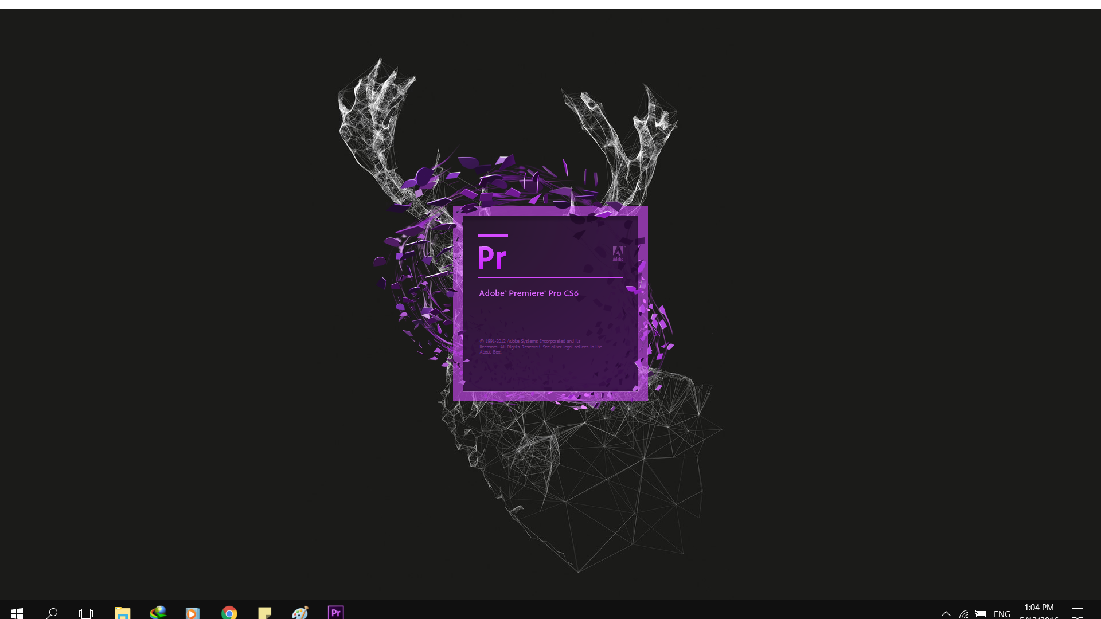The width and height of the screenshot is (1101, 619).
Task: Click 'Adobe Premiere Pro CS6' splash text
Action: (529, 293)
